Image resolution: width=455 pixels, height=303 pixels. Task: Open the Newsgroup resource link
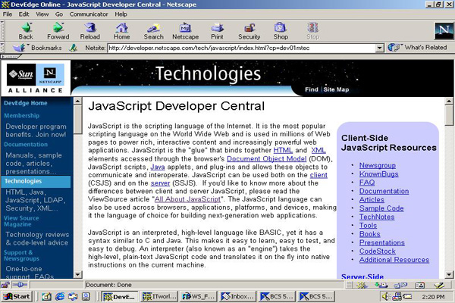click(377, 165)
